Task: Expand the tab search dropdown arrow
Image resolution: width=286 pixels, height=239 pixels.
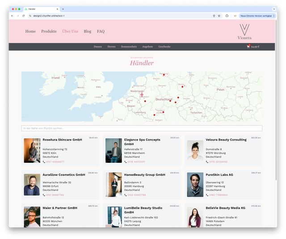Action: click(x=274, y=9)
